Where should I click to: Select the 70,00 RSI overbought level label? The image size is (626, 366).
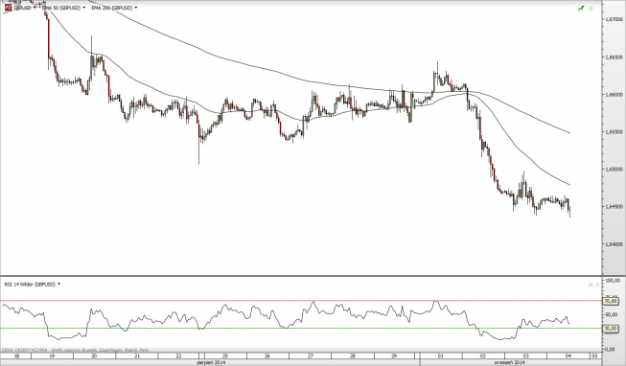pyautogui.click(x=611, y=301)
